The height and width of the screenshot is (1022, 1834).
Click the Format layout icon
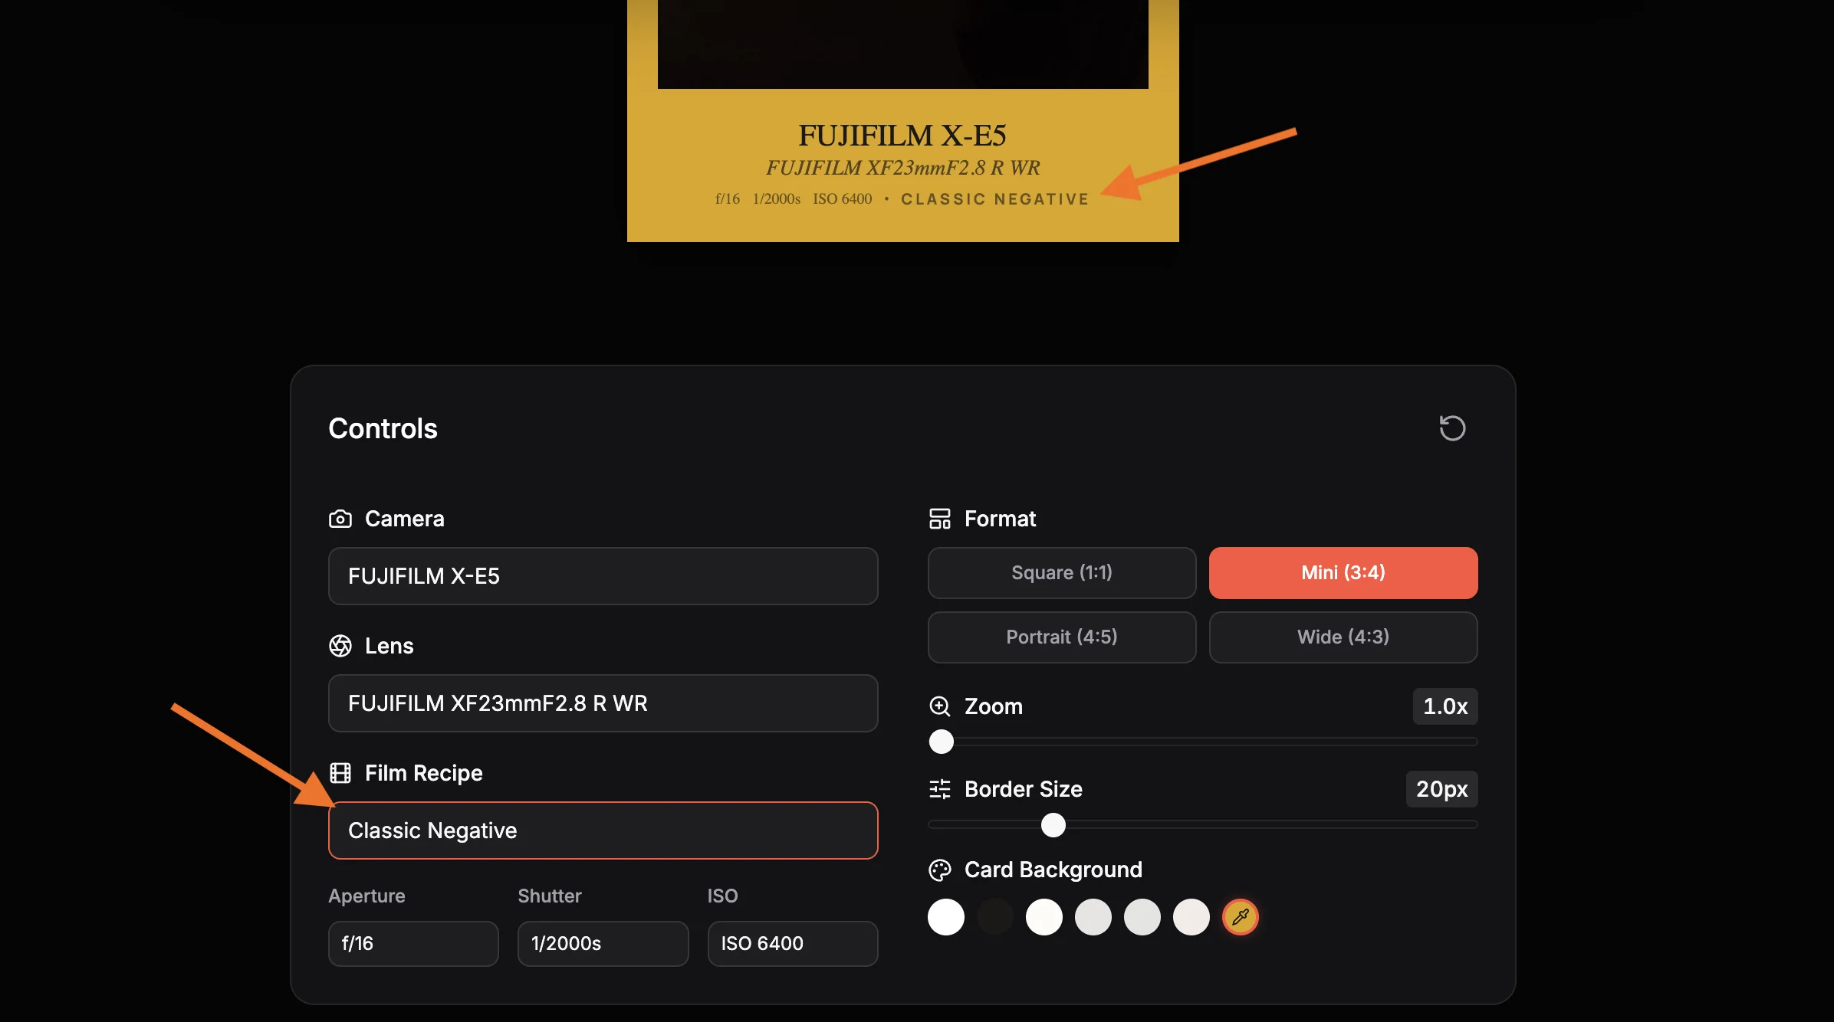tap(940, 519)
